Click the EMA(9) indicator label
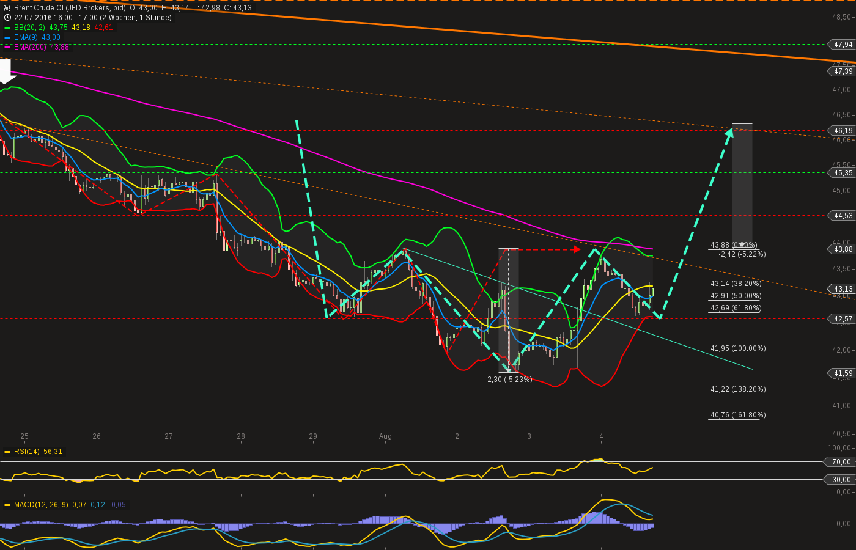 point(26,37)
